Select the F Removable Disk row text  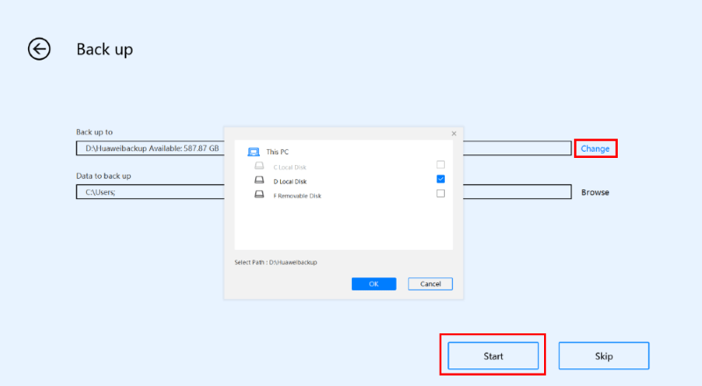click(297, 197)
